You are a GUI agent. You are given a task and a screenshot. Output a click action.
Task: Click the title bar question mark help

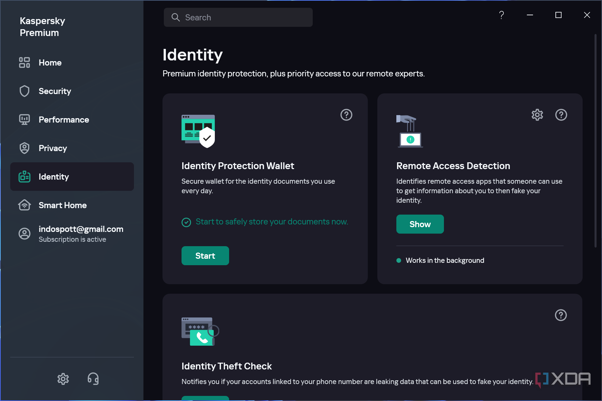[x=501, y=15]
